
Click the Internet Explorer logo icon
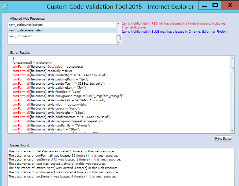point(5,7)
